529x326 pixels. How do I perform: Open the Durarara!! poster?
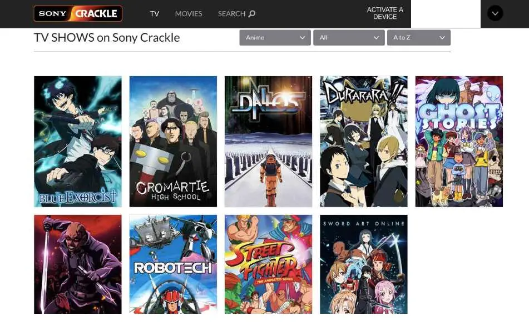(x=364, y=142)
